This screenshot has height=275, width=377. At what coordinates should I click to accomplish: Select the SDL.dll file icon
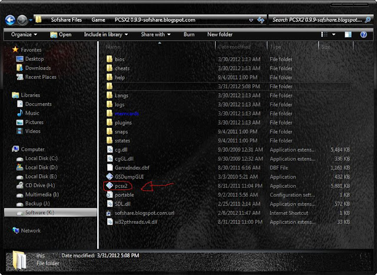click(x=110, y=204)
